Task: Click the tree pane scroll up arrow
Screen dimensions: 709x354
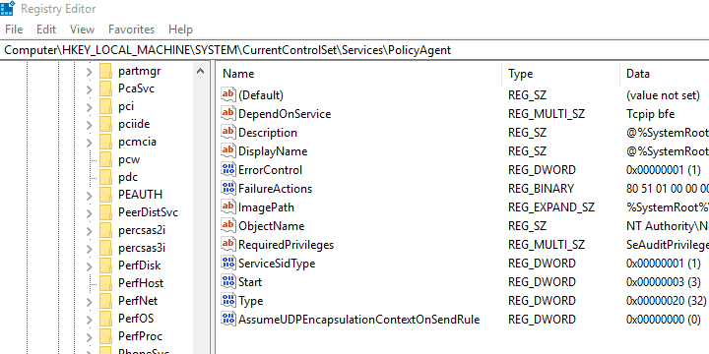Action: (x=200, y=71)
